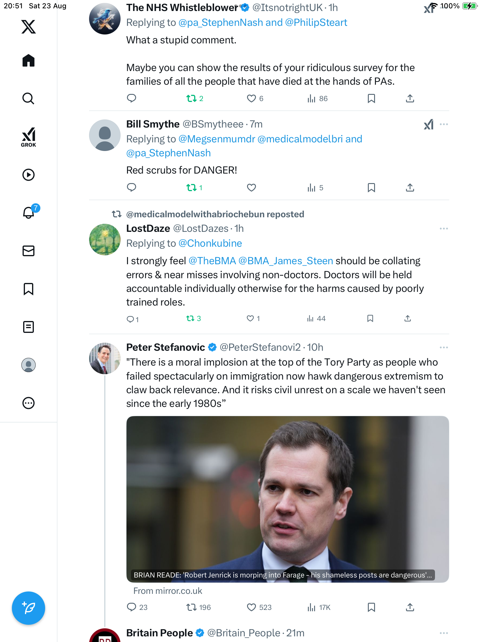481x642 pixels.
Task: Open direct messages envelope icon
Action: [29, 251]
